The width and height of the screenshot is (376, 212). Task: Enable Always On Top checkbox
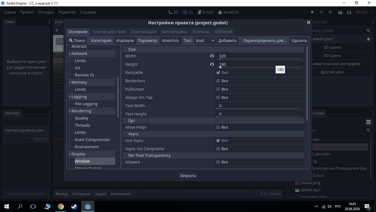218,97
